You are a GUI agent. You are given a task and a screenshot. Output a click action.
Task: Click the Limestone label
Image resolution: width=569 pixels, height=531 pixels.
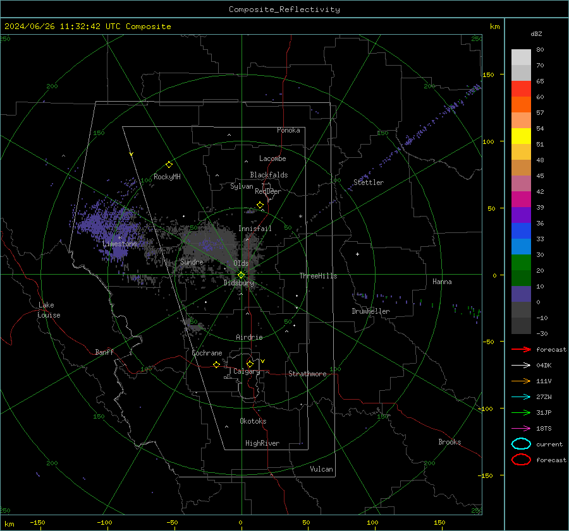click(x=119, y=244)
